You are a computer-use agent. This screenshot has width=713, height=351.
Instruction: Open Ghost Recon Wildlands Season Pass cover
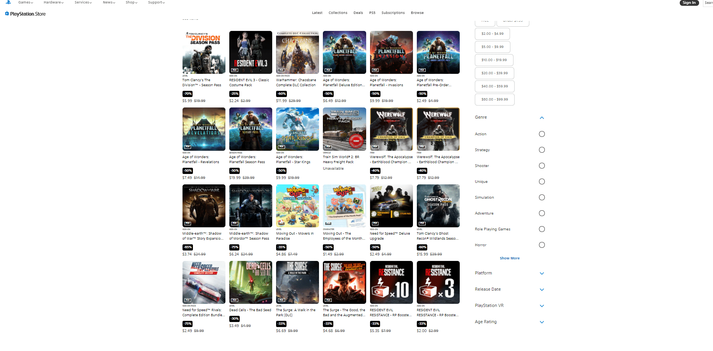pos(438,206)
